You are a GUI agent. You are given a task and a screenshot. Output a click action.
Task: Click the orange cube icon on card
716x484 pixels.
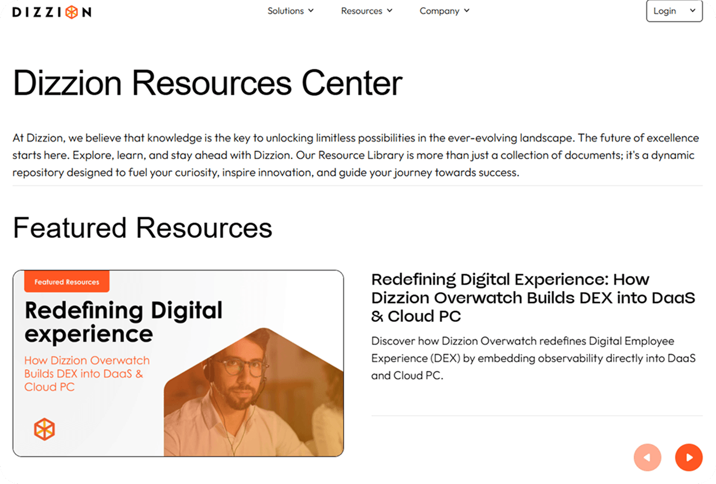click(44, 429)
